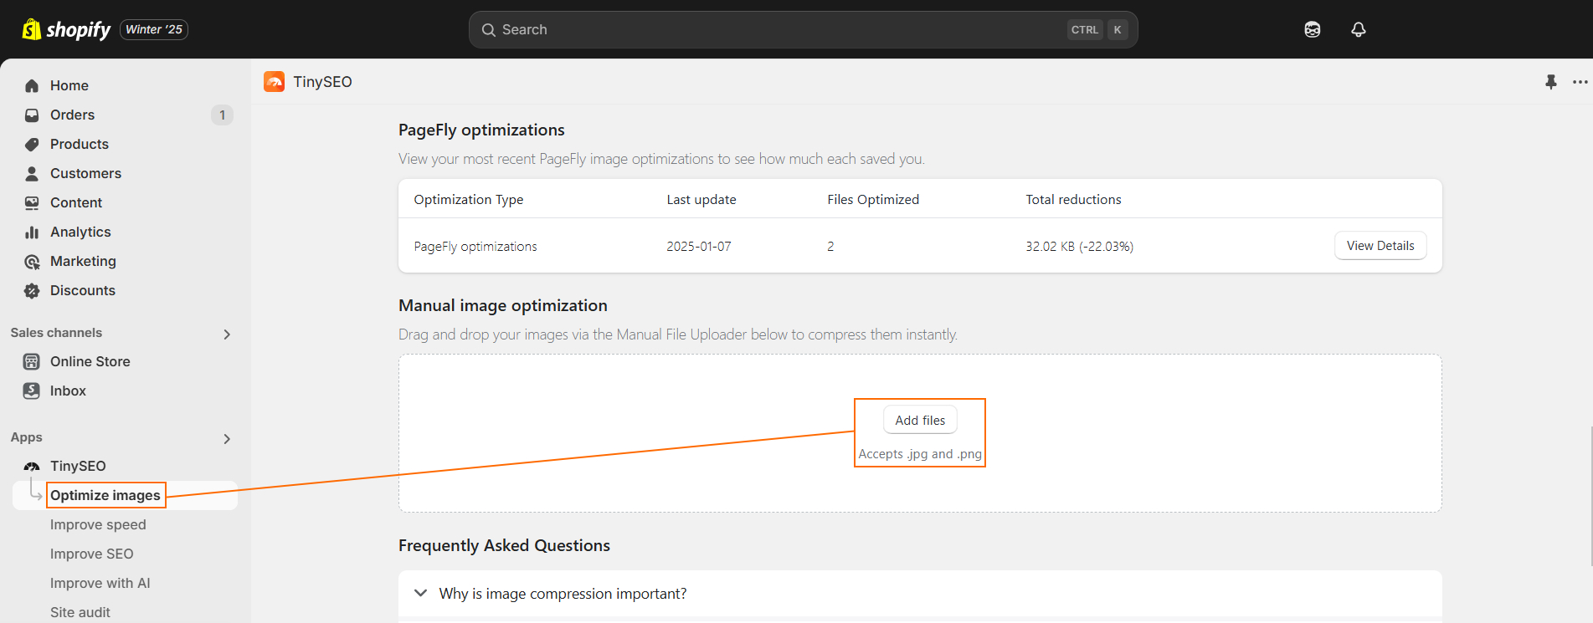Click the Customers person icon

click(x=32, y=173)
